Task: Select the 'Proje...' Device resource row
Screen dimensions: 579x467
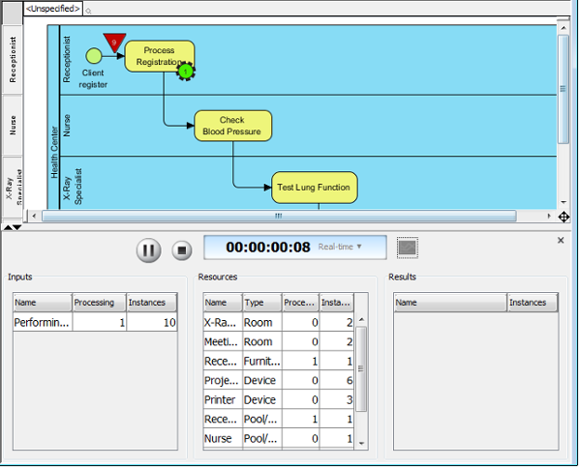Action: click(x=279, y=380)
